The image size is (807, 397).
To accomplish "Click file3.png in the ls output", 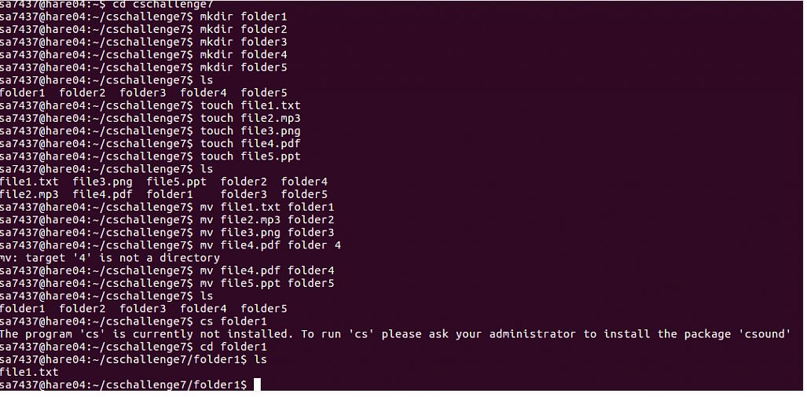I will (102, 182).
